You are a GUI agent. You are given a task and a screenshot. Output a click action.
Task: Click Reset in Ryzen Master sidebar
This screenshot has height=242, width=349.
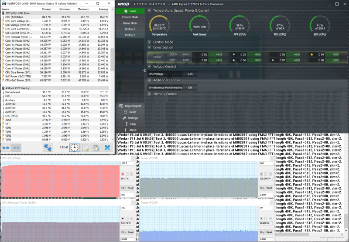(x=130, y=112)
